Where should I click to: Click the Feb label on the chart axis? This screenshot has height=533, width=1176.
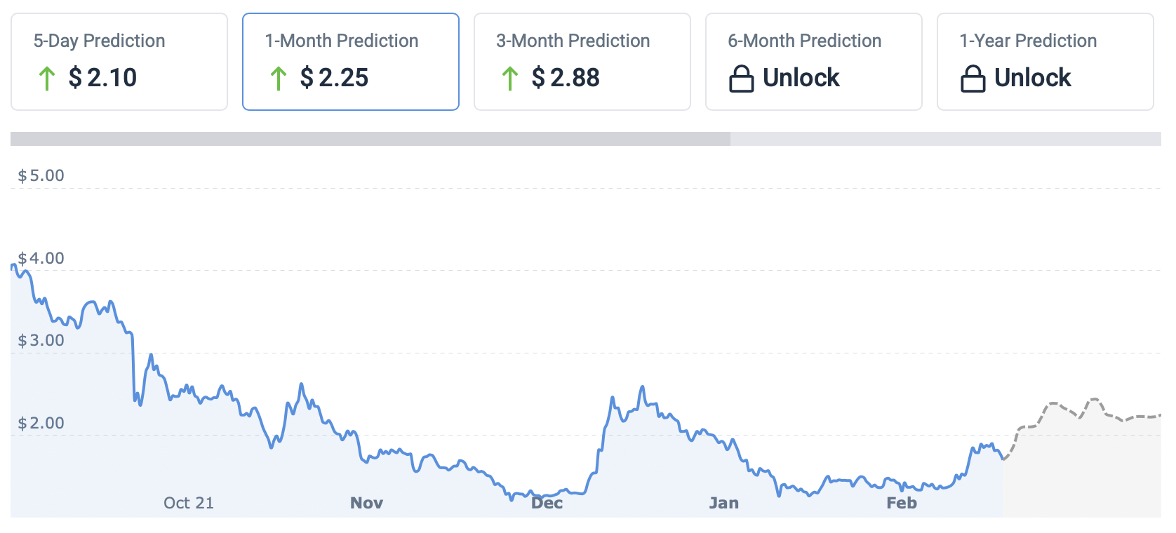click(902, 503)
